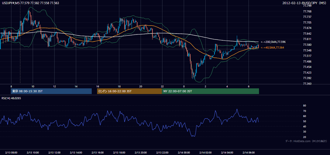The height and width of the screenshot is (155, 330).
Task: Select the 2/13 20:00 time label
Action: 140,153
